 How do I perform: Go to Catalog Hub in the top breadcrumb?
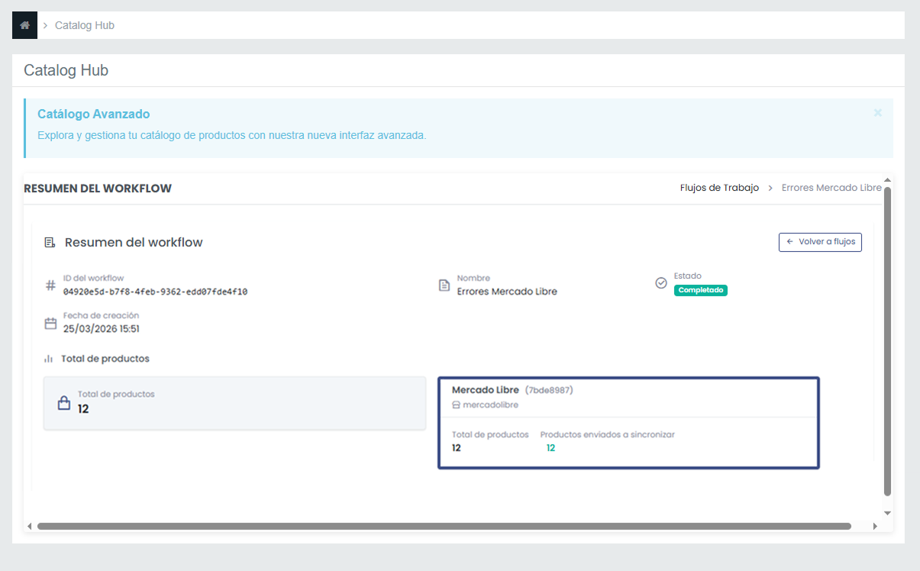[x=84, y=25]
